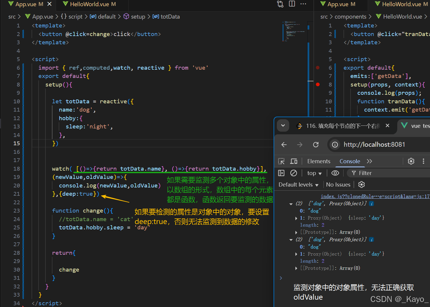View site information icon in address bar
Image resolution: width=430 pixels, height=307 pixels.
point(335,145)
